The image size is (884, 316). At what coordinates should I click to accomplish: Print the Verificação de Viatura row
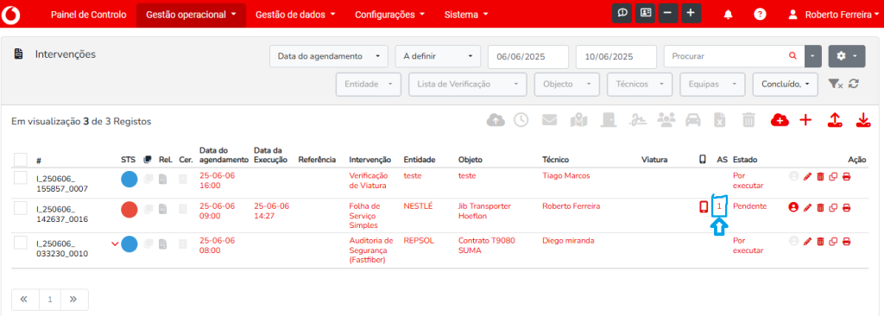[846, 177]
